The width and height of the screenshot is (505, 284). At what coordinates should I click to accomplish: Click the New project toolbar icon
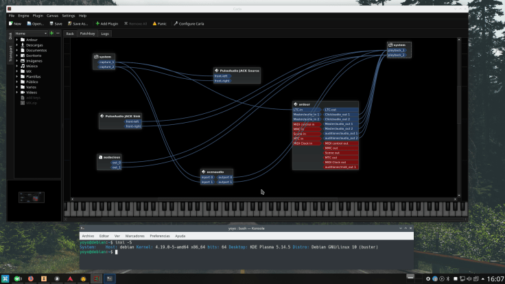14,23
